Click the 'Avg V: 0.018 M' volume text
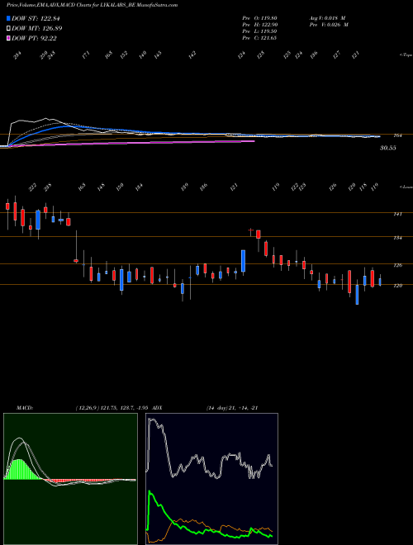413x545 pixels. (326, 17)
